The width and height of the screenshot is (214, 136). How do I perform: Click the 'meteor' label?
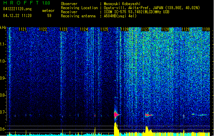[x=48, y=11]
